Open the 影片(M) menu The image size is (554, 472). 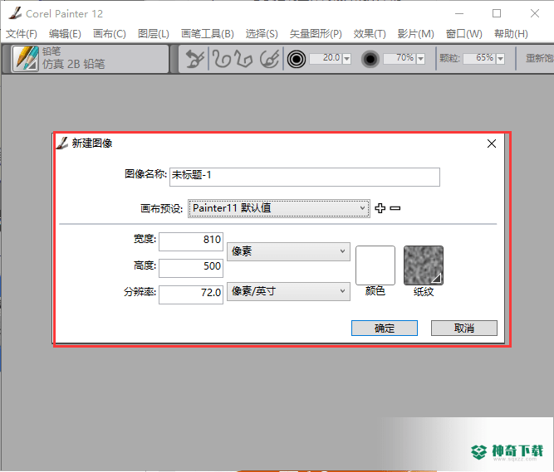(415, 34)
